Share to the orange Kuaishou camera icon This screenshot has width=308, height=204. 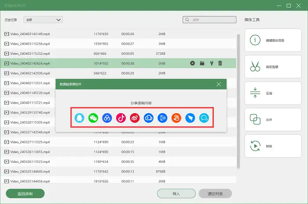click(176, 118)
